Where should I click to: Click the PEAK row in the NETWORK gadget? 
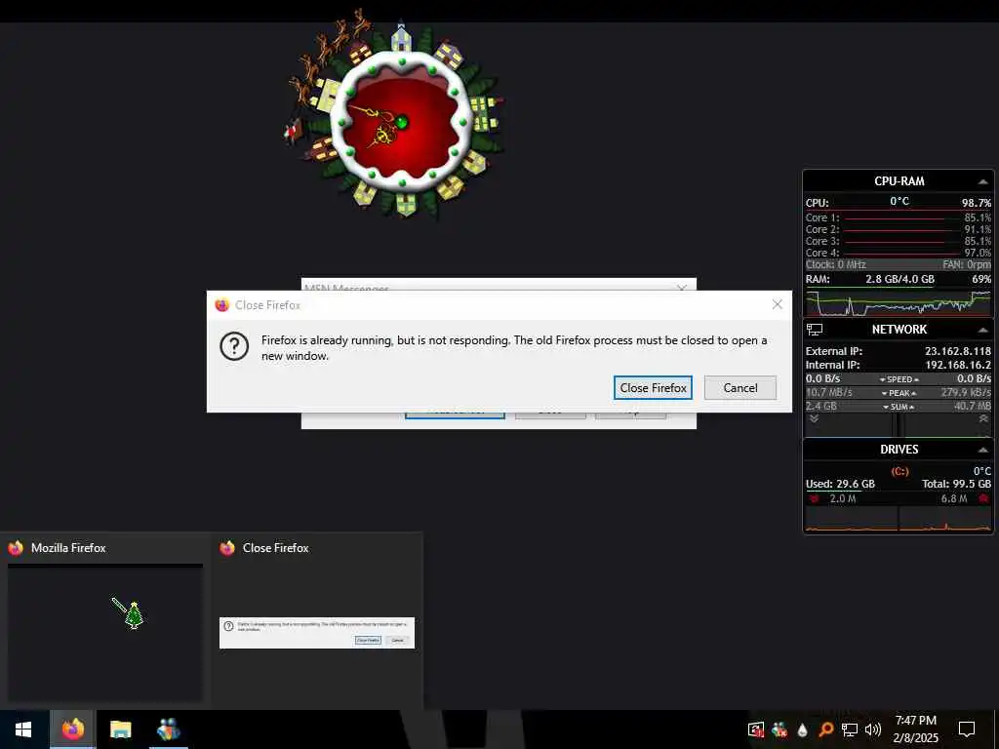point(899,393)
